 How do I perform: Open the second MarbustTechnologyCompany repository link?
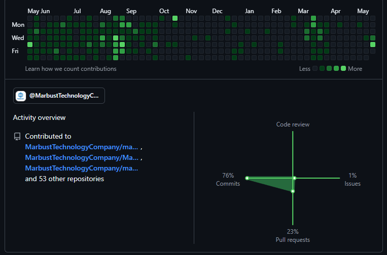(81, 157)
